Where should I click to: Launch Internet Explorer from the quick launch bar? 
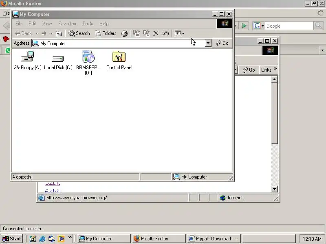coord(42,239)
